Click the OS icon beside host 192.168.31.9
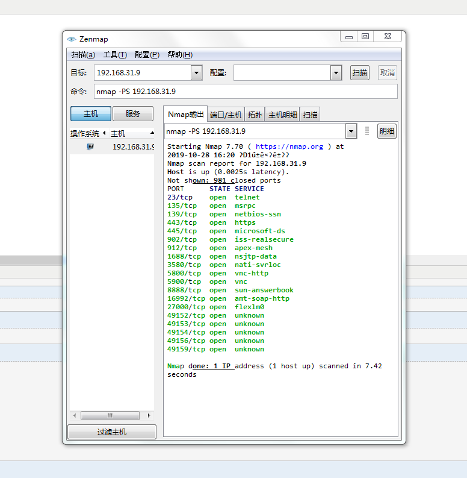467x478 pixels. (x=90, y=146)
